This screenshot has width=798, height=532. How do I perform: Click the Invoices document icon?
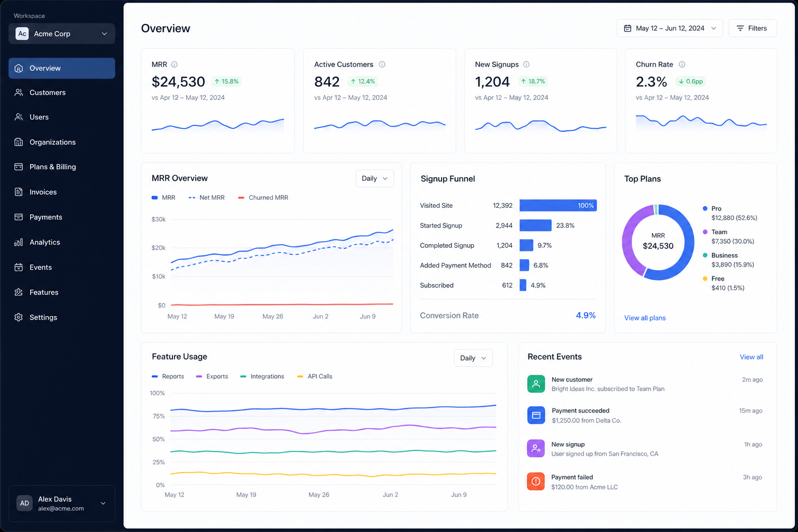pyautogui.click(x=19, y=192)
